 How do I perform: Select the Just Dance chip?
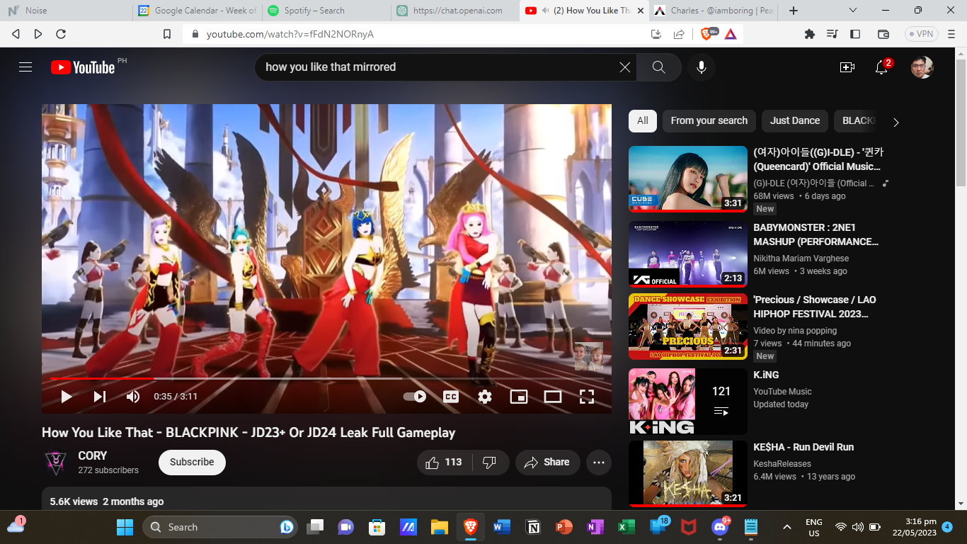click(795, 121)
